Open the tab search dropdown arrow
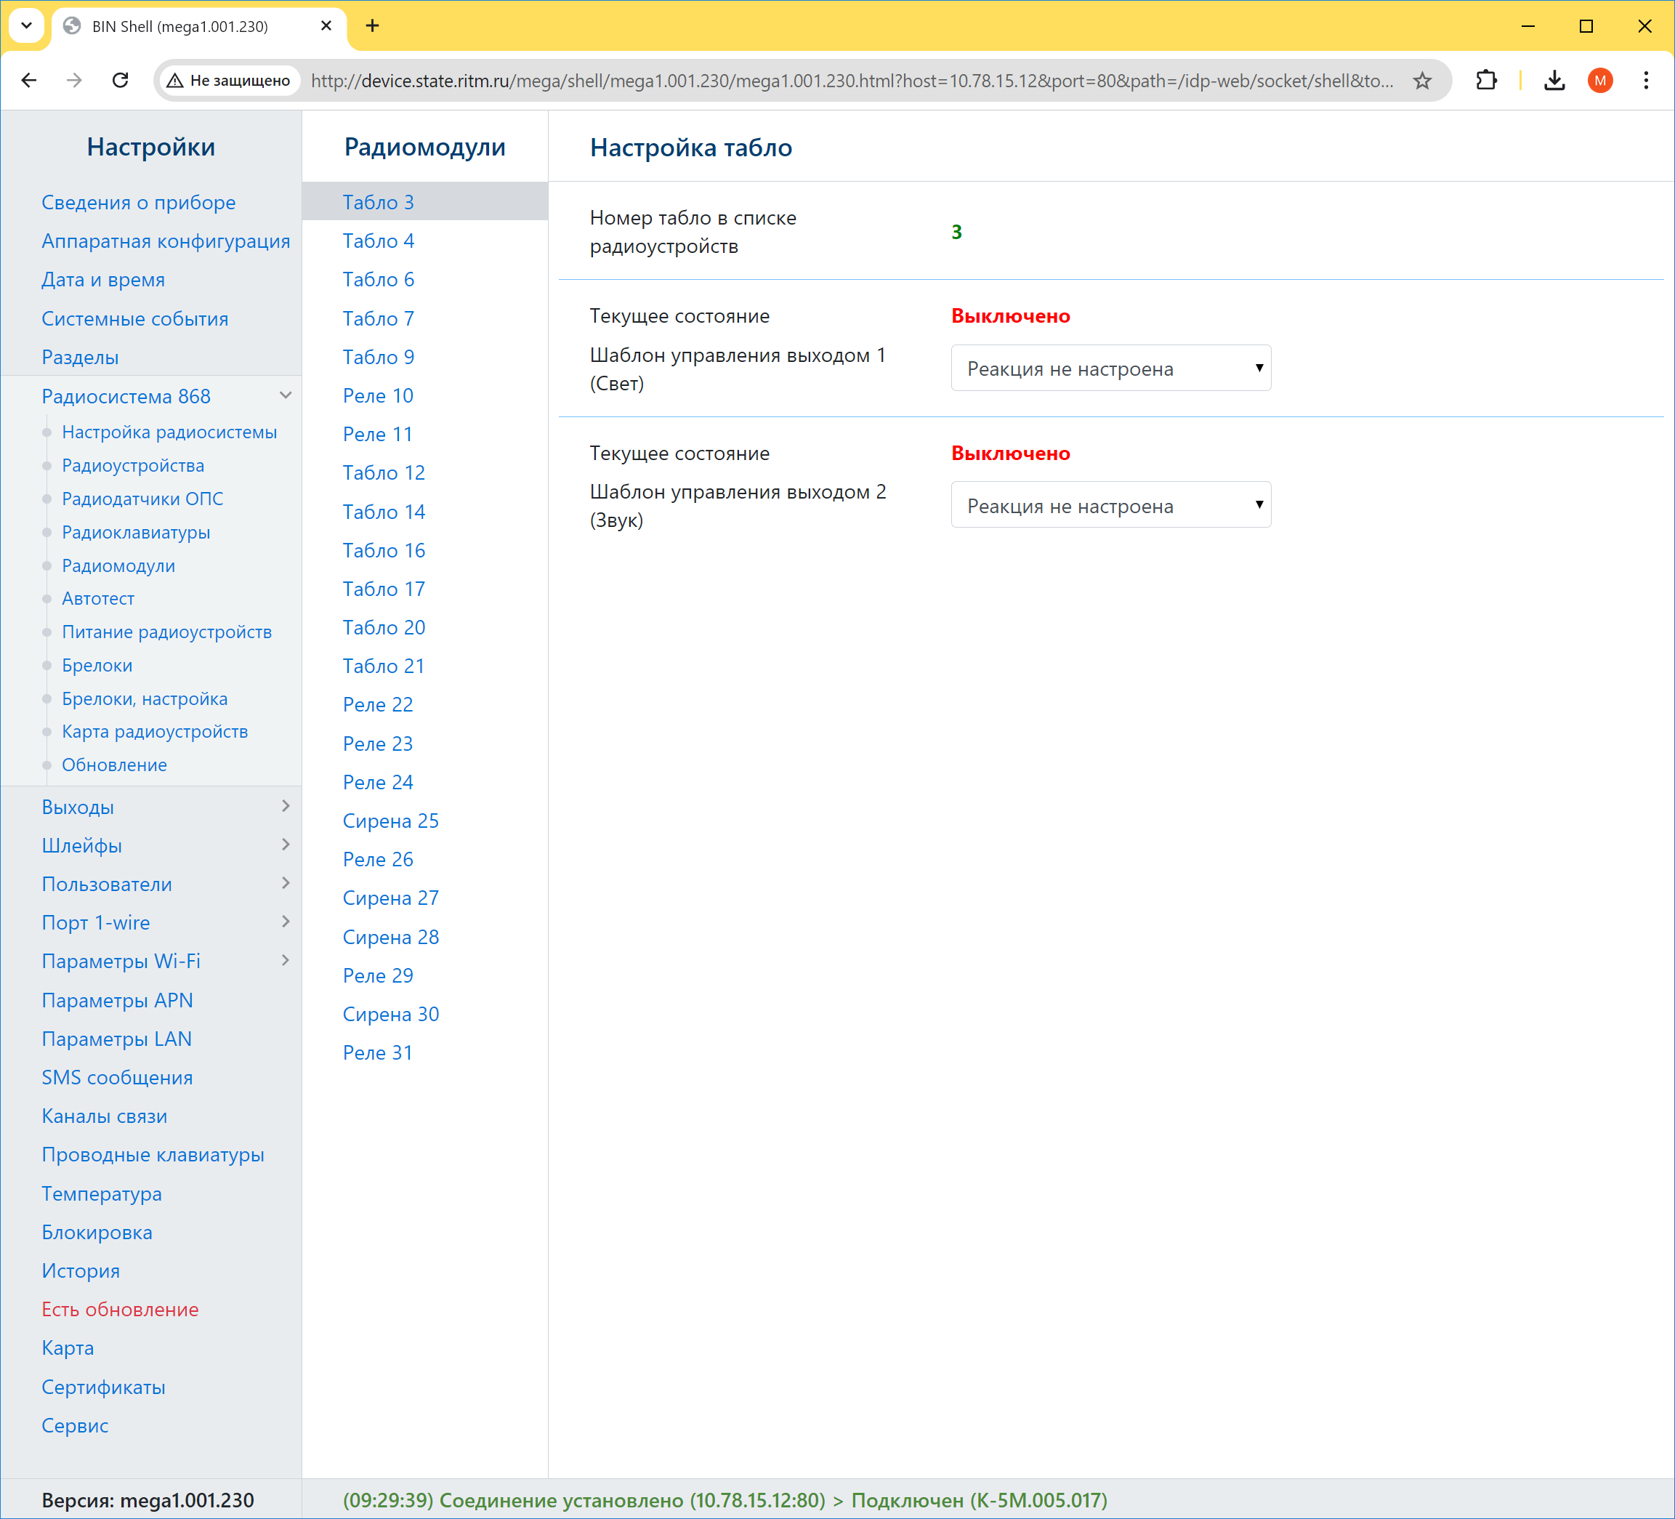The image size is (1675, 1519). click(x=27, y=25)
